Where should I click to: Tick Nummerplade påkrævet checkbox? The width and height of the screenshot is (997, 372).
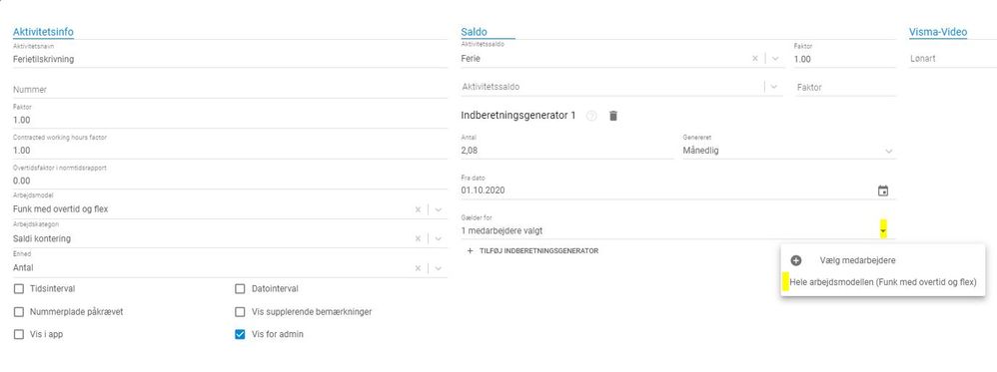click(x=19, y=312)
